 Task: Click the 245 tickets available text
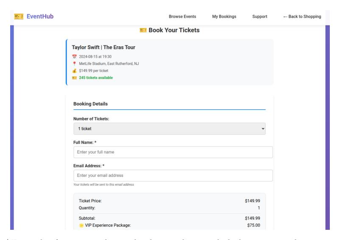96,78
